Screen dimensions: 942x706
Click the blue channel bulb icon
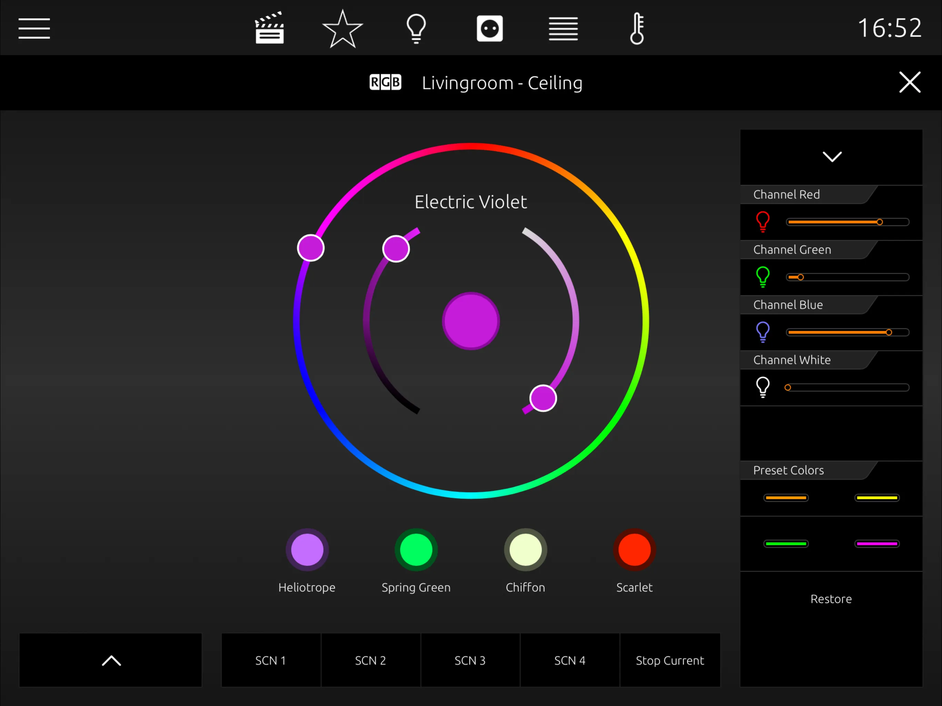763,332
